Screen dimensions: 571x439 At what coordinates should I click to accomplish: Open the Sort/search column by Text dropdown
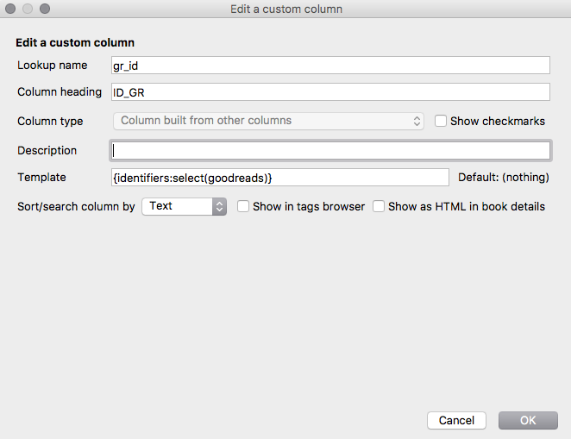(183, 206)
